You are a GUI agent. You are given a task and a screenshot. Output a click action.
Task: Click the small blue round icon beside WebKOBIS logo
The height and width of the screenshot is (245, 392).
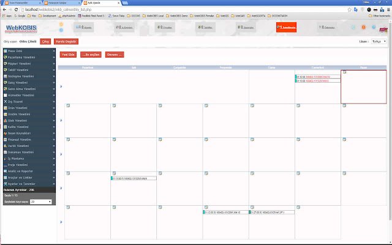tap(61, 30)
